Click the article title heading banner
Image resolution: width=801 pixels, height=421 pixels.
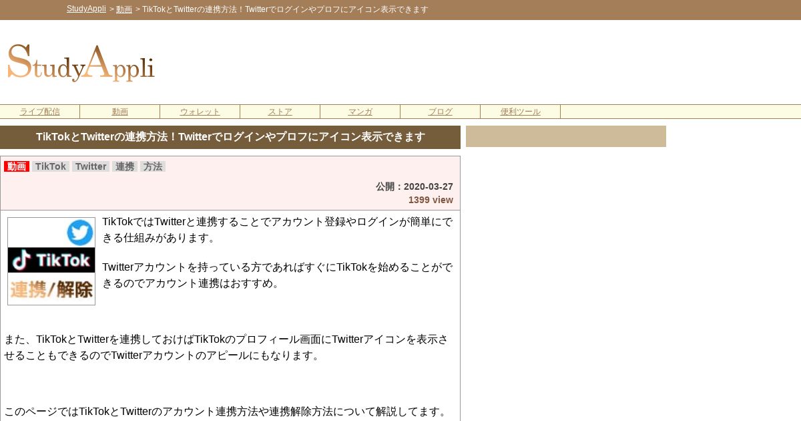coord(230,137)
